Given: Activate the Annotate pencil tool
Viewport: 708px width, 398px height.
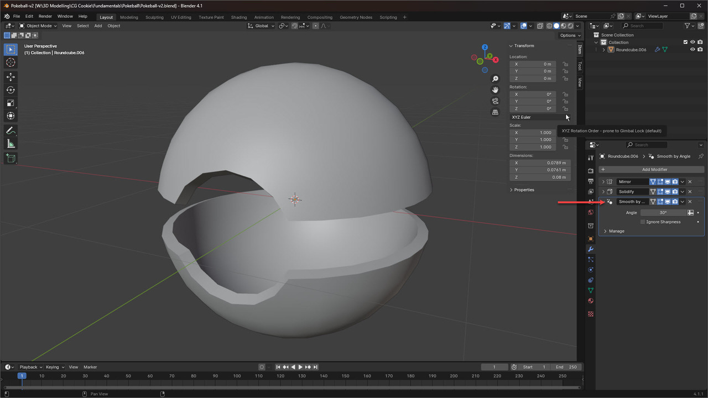Looking at the screenshot, I should 11,131.
